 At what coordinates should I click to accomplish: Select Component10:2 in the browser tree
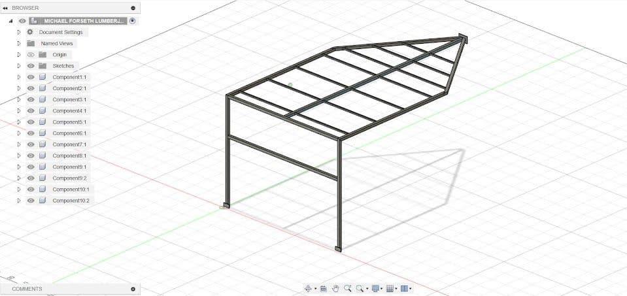tap(71, 201)
